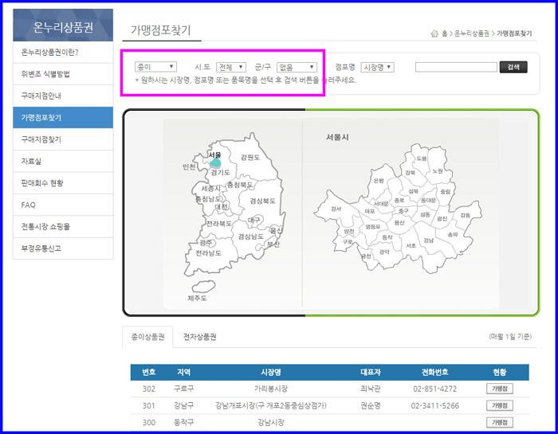
Task: Select 경상북도 on the Korea map
Action: [x=262, y=201]
